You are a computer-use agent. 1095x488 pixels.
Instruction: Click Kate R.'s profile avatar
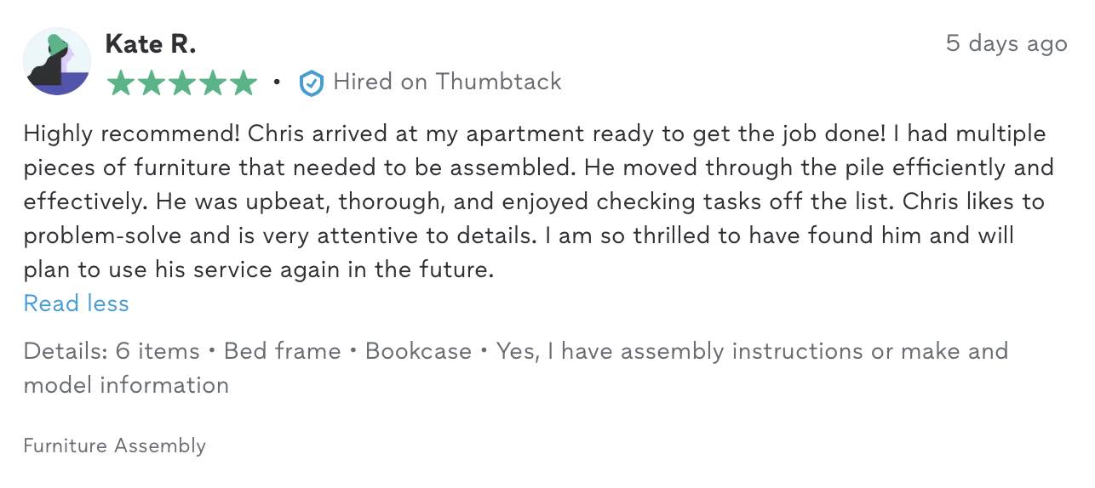pos(57,61)
